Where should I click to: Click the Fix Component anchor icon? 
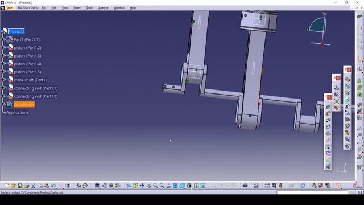(328, 134)
